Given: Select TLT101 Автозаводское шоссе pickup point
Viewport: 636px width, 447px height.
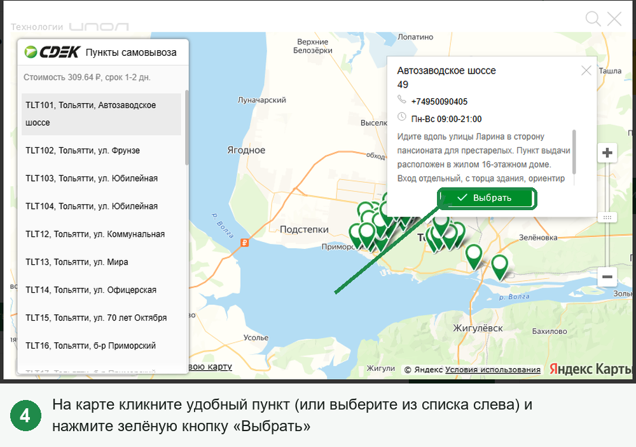Looking at the screenshot, I should (101, 114).
